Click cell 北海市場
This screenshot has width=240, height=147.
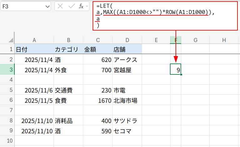(x=127, y=100)
